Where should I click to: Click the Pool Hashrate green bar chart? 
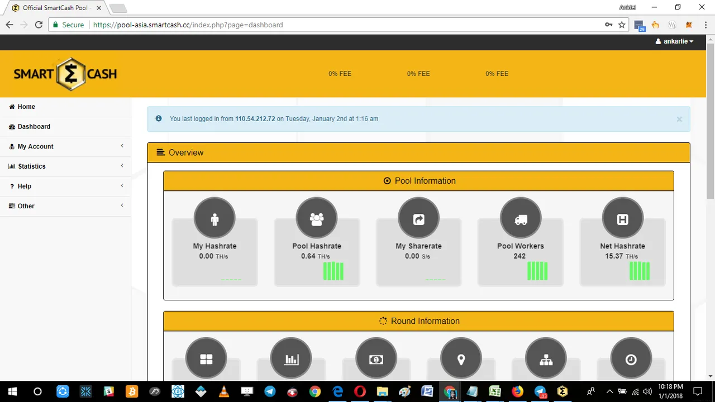pos(333,271)
